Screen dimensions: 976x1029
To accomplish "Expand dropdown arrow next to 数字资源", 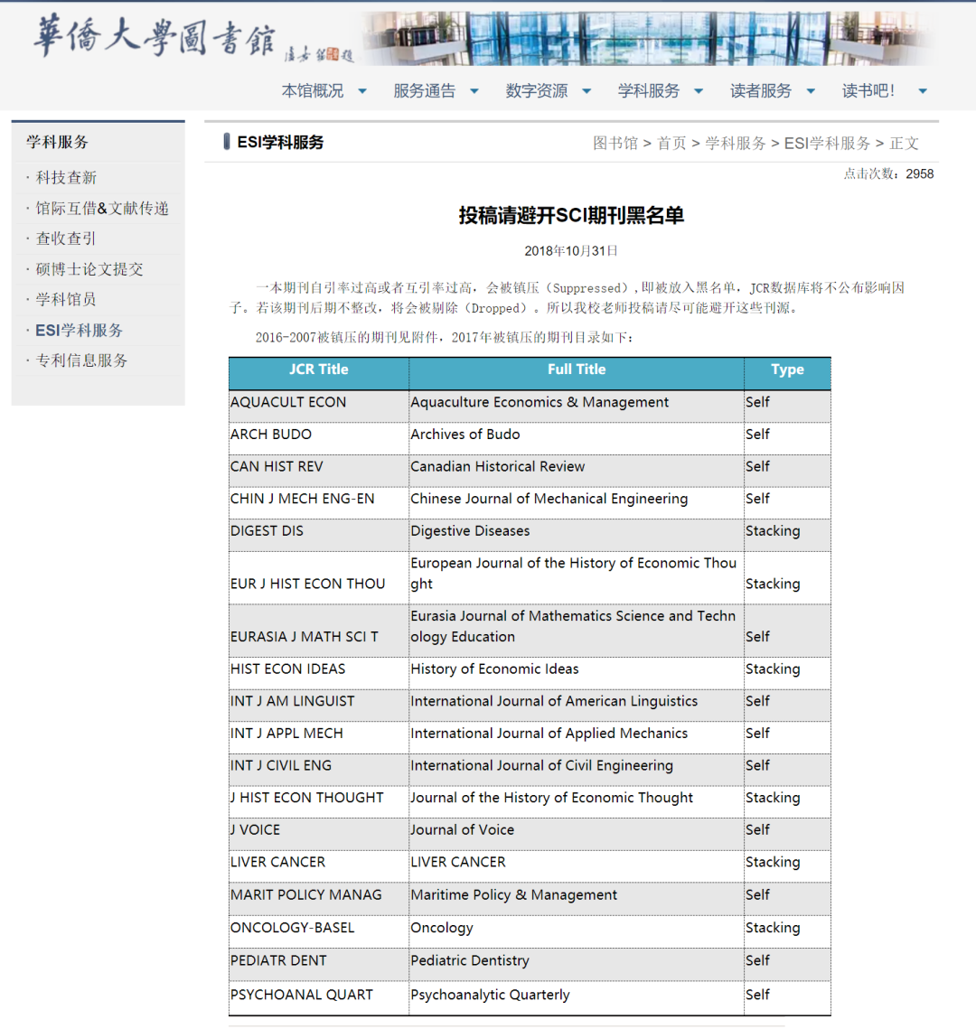I will click(x=587, y=91).
